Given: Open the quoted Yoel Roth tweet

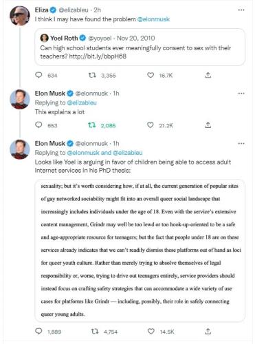Looking at the screenshot, I should click(x=140, y=47).
